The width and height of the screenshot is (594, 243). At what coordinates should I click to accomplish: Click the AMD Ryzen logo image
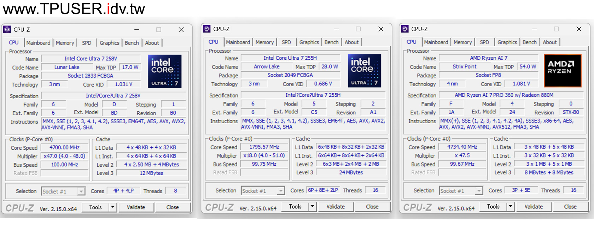(563, 71)
